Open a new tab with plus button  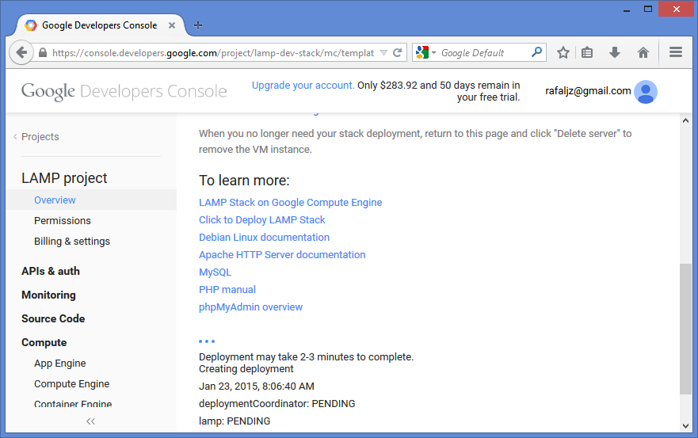click(x=198, y=25)
